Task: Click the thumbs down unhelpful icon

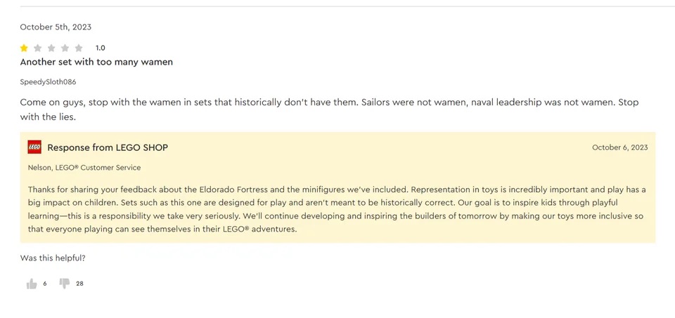Action: [x=64, y=284]
